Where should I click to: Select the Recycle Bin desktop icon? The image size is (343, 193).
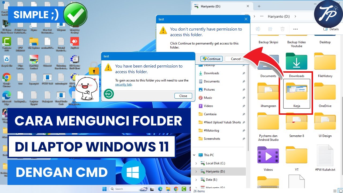pos(6,61)
